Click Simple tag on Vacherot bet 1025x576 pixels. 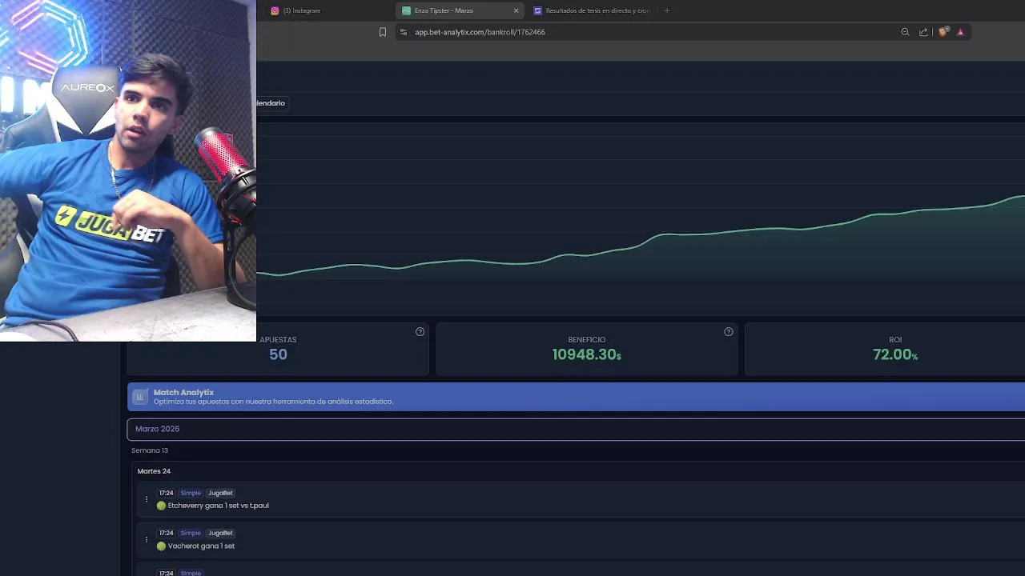(191, 533)
